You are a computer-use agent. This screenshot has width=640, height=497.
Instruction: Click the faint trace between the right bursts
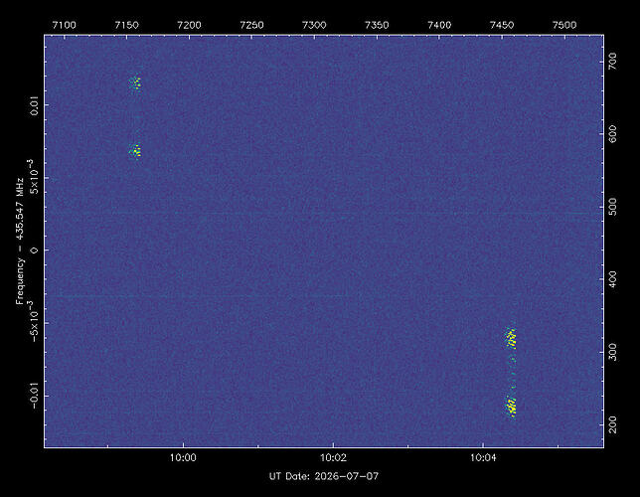click(x=513, y=373)
